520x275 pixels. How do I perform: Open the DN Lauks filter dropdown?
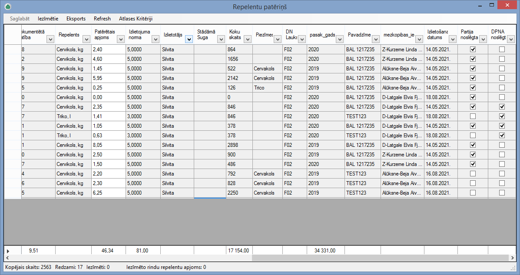click(x=301, y=39)
